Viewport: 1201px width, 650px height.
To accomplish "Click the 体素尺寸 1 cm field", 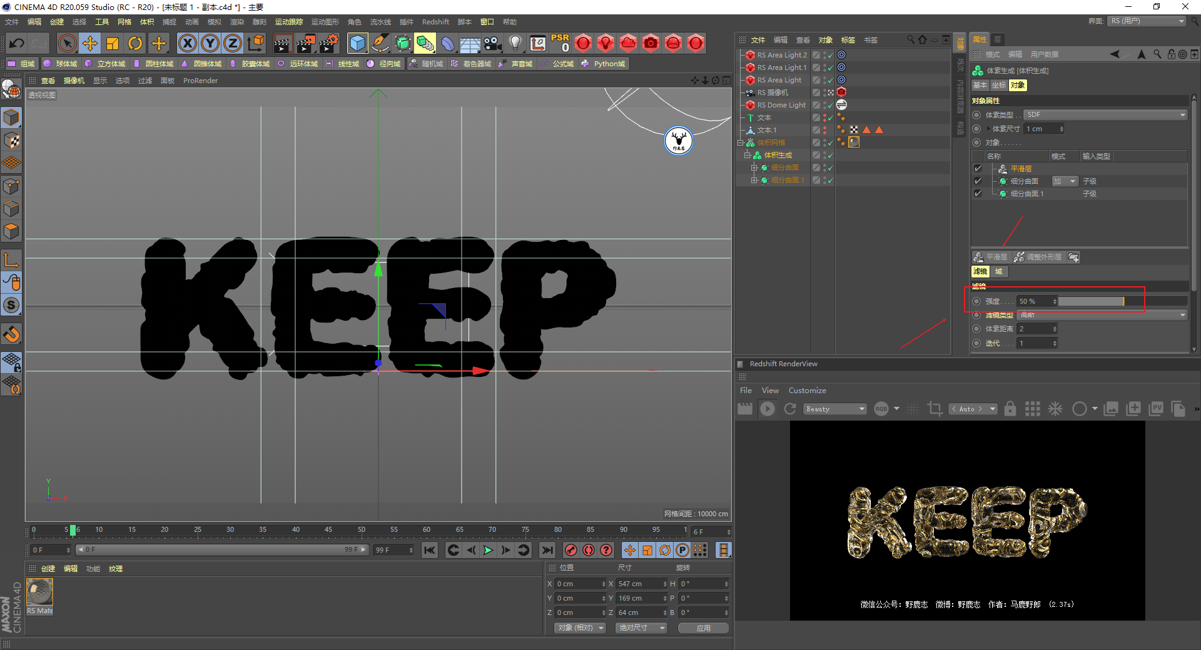I will (x=1043, y=129).
